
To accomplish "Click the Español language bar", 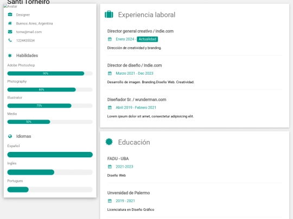I will click(50, 155).
